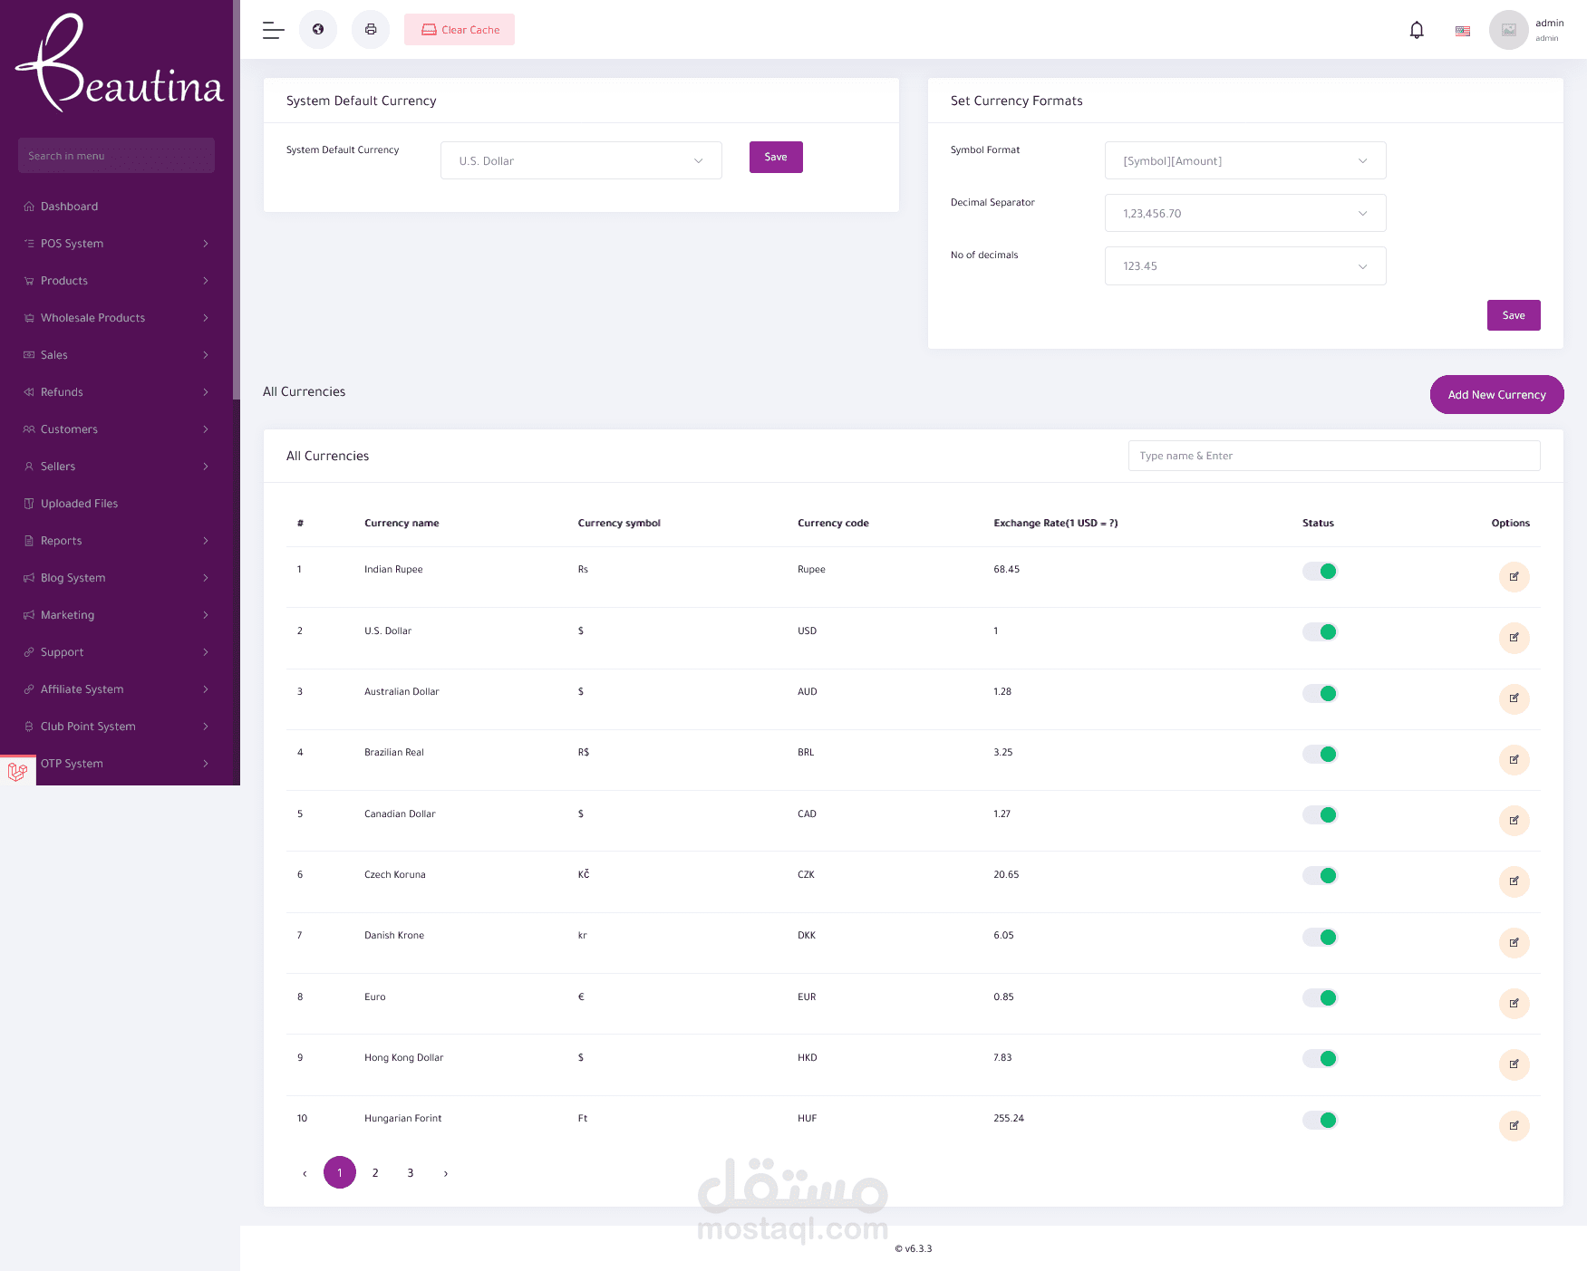Click the admin profile avatar

coord(1508,30)
